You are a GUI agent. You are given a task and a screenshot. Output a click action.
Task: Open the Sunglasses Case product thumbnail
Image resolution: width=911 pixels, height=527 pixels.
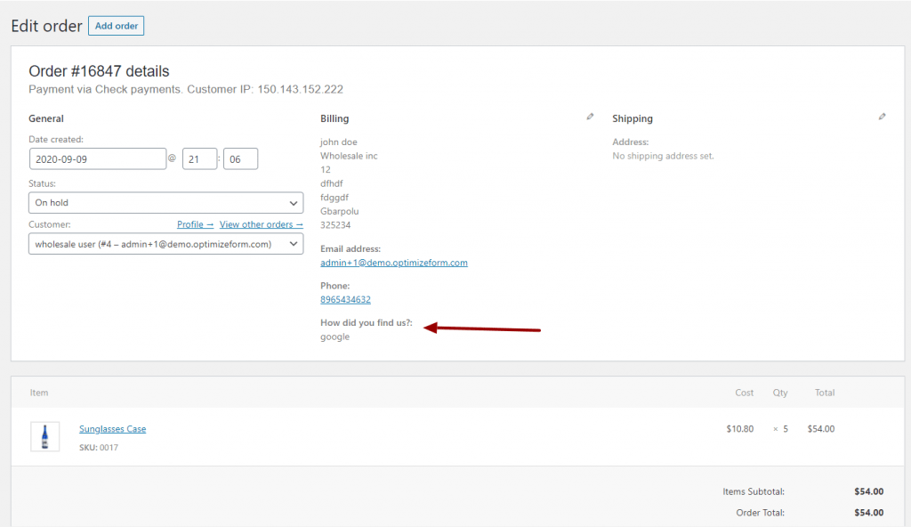tap(44, 436)
